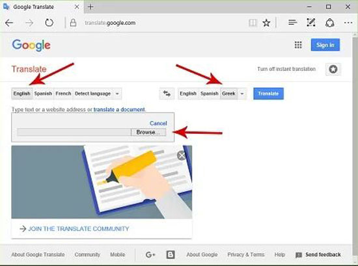Open reading view book icon
Image resolution: width=358 pixels, height=266 pixels.
coord(253,23)
